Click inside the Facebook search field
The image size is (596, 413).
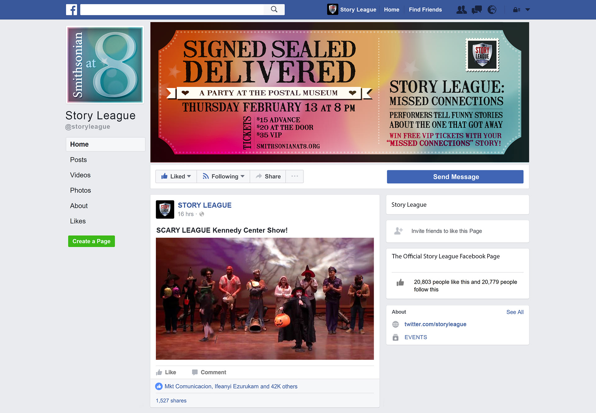[172, 9]
